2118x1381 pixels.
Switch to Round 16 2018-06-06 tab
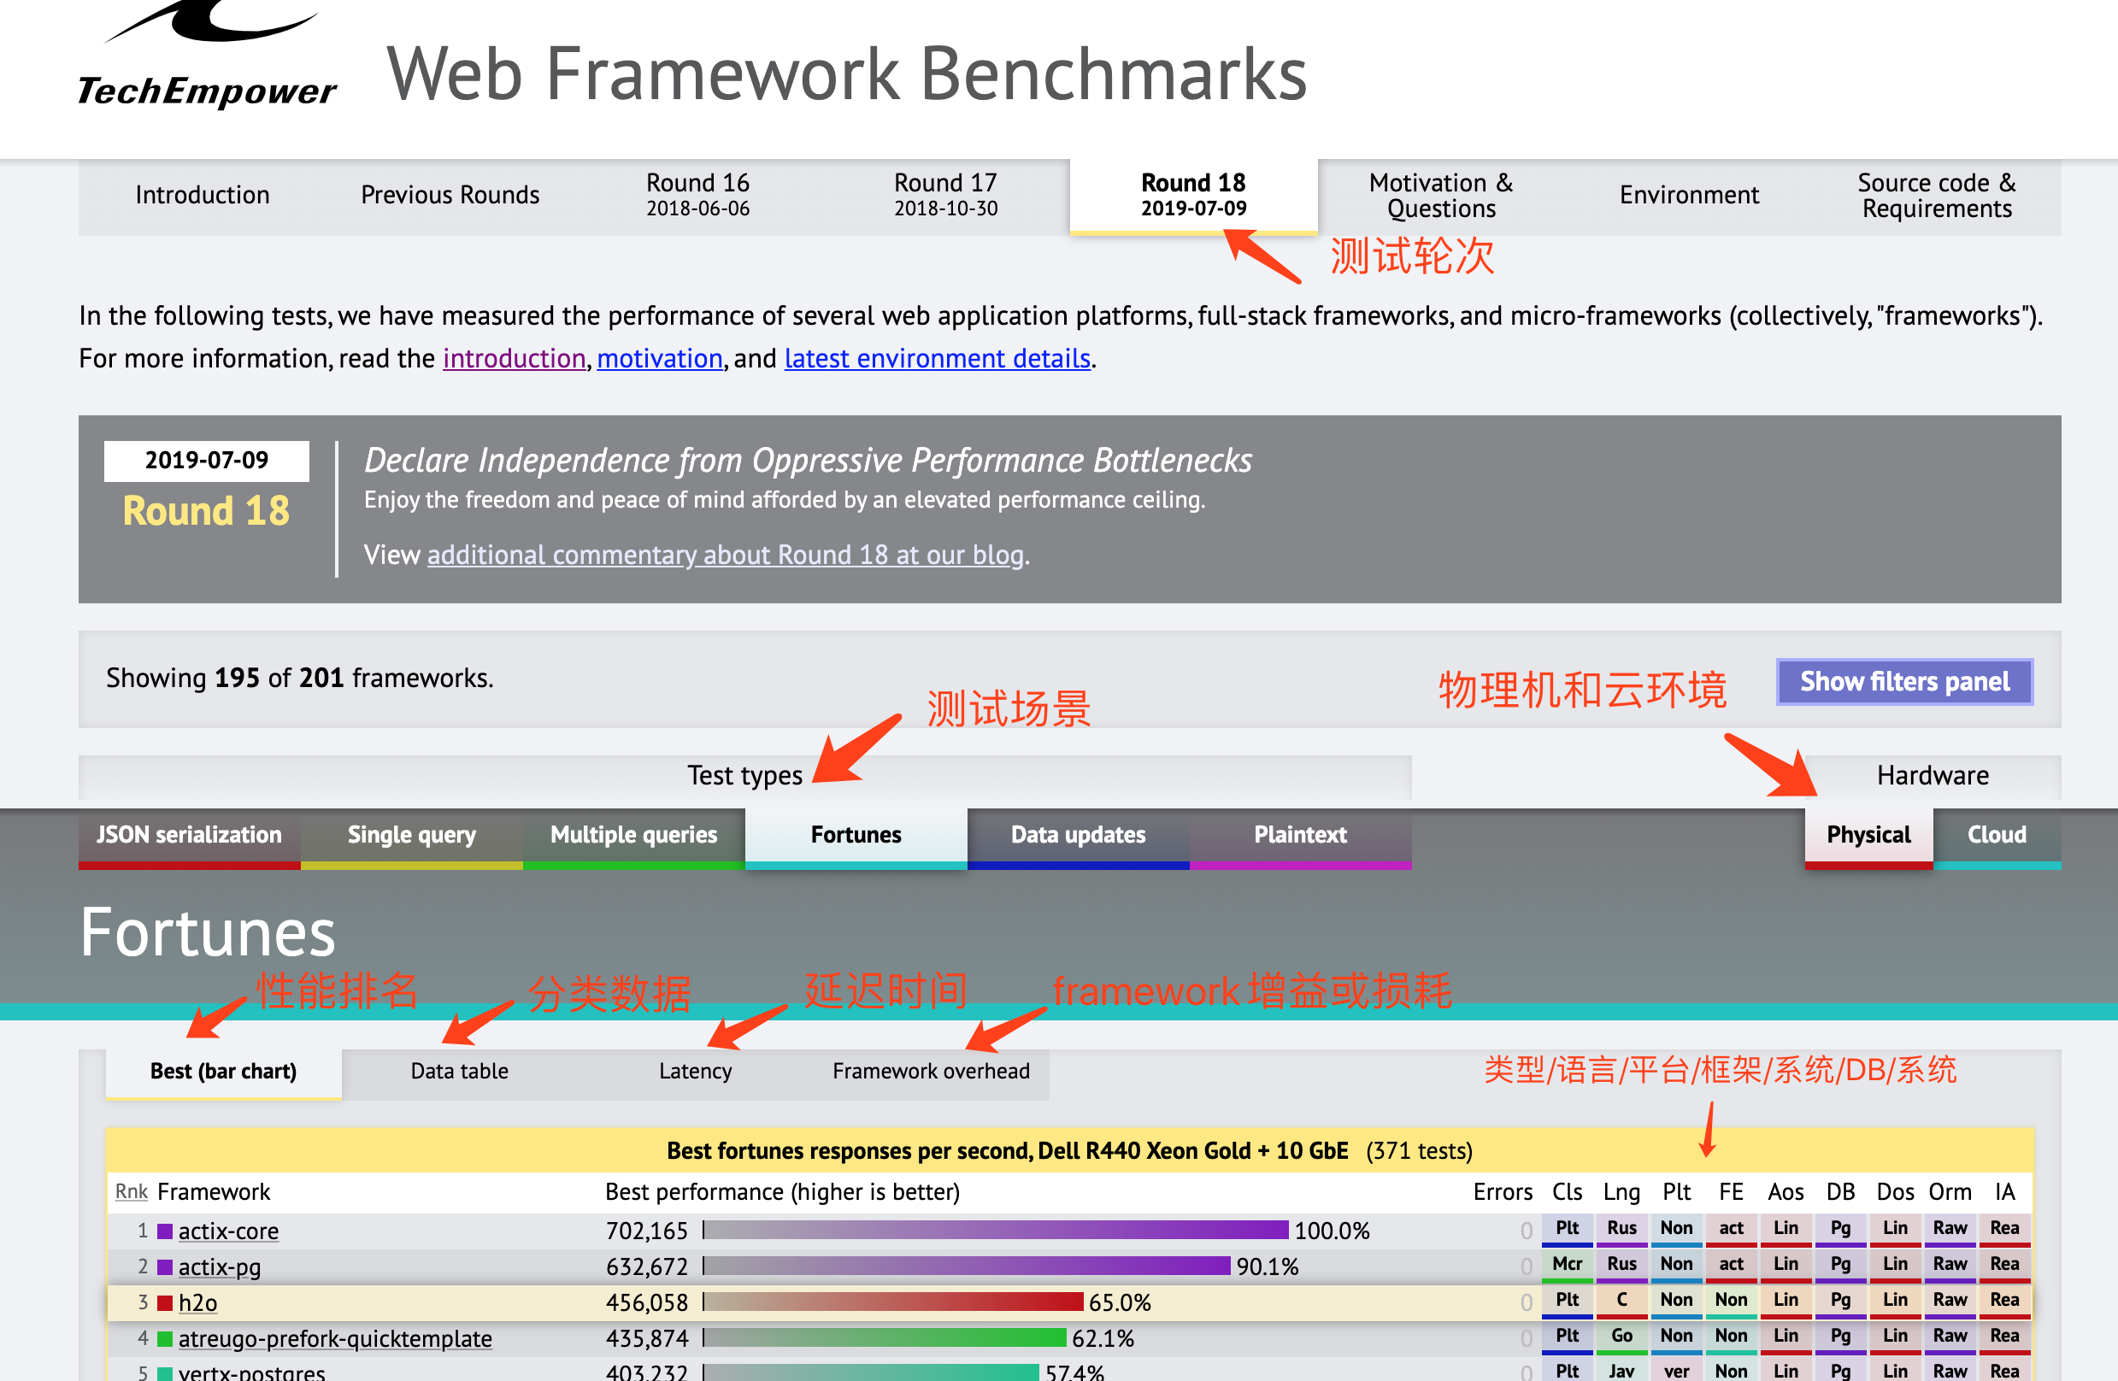697,196
